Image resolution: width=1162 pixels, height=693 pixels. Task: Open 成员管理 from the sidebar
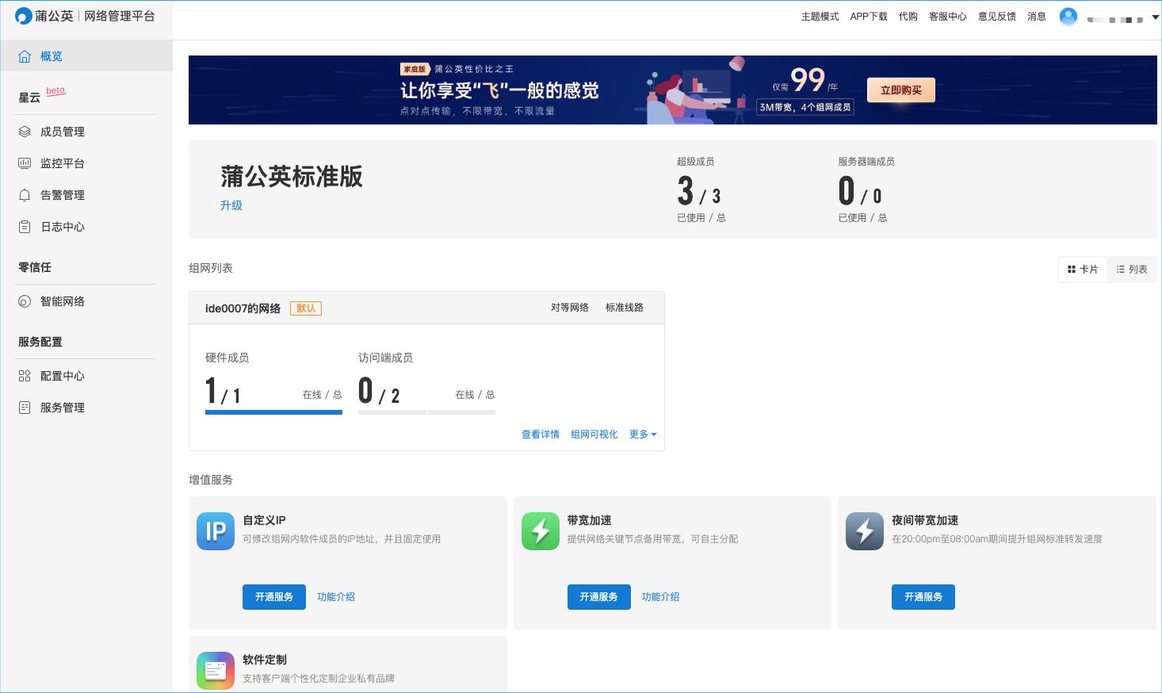point(61,132)
